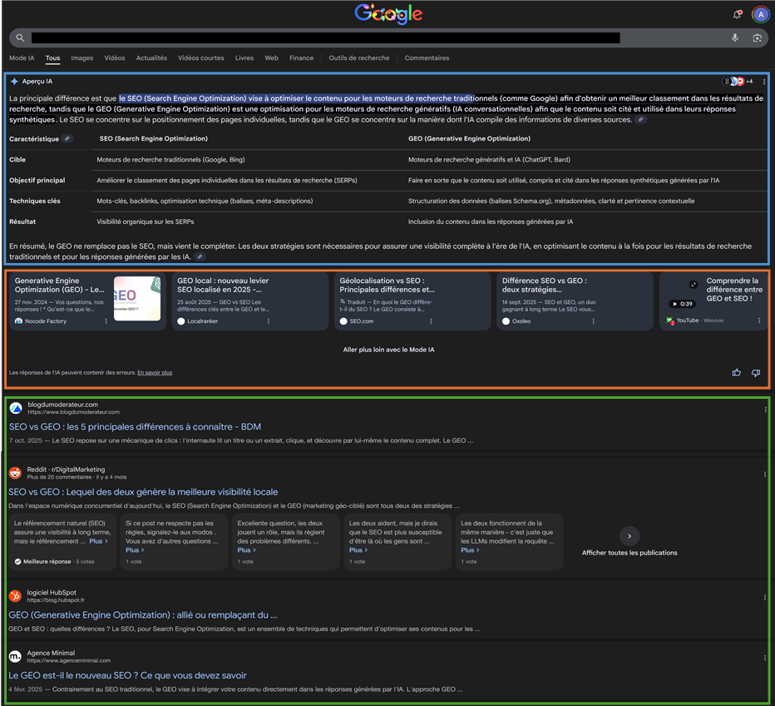Click the blogdumoderateur favicon
This screenshot has height=706, width=775.
coord(16,408)
